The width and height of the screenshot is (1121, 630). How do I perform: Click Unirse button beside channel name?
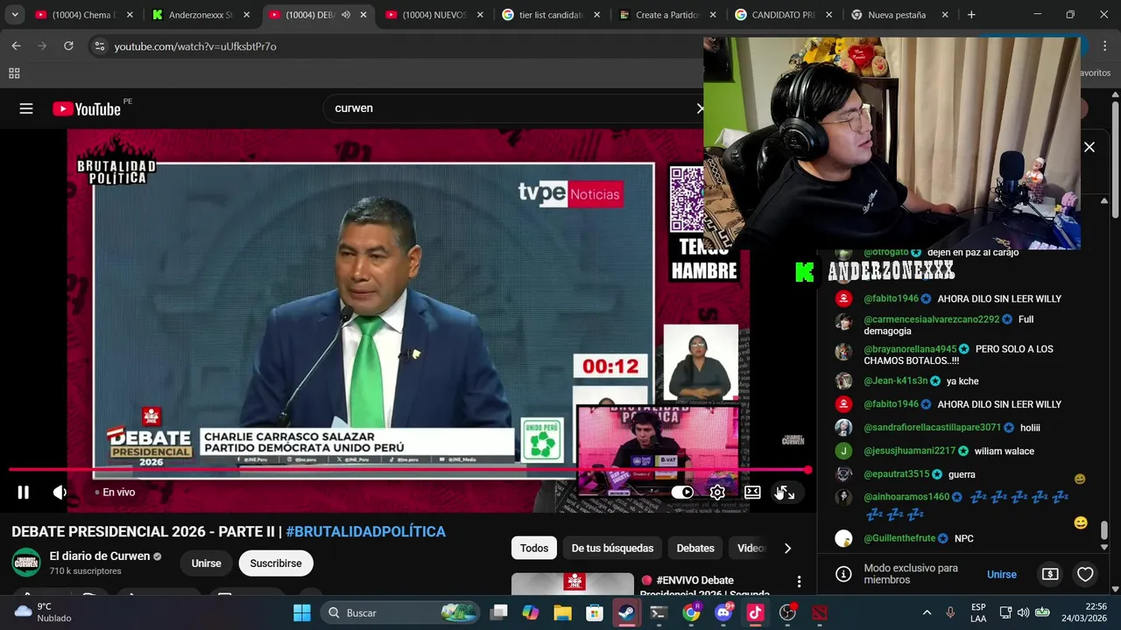[x=207, y=563]
